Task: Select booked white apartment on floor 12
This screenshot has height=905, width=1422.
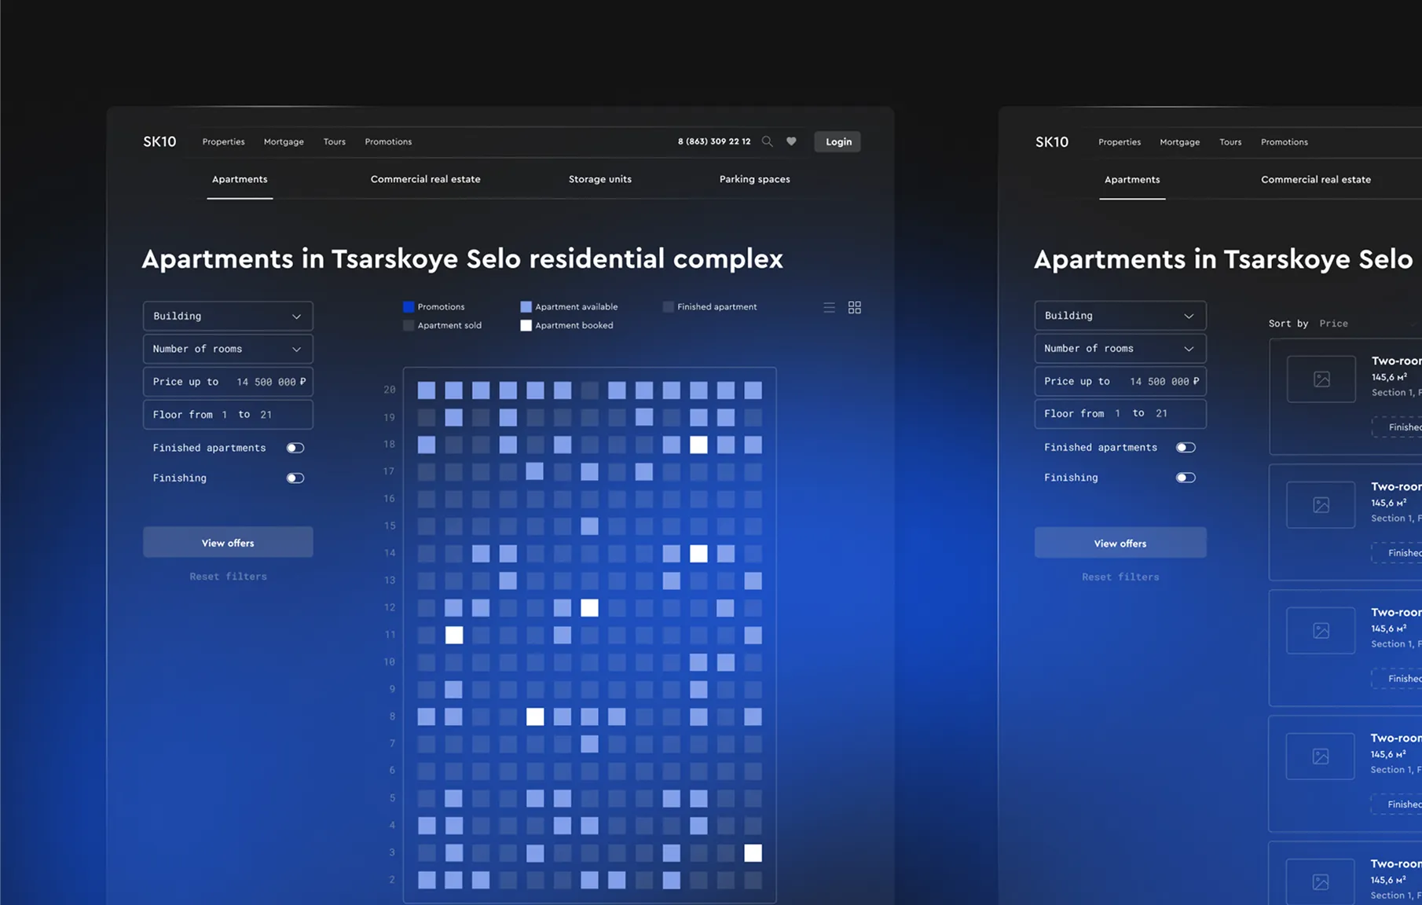Action: tap(589, 607)
